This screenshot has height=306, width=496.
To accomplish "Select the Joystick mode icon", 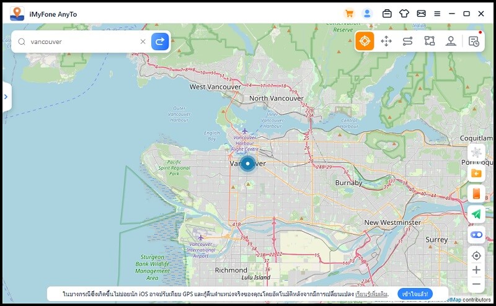I will pos(451,41).
